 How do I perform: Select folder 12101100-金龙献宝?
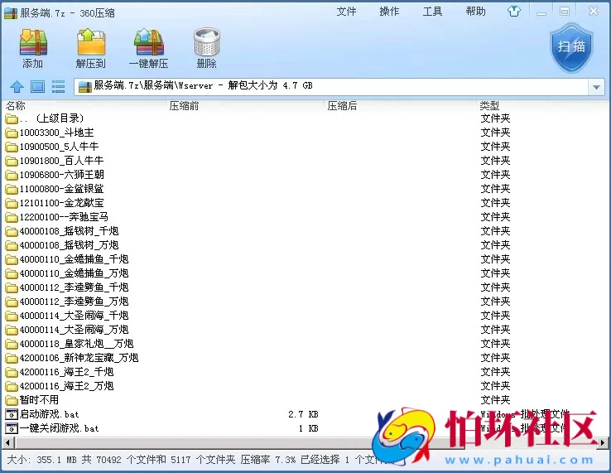[55, 203]
